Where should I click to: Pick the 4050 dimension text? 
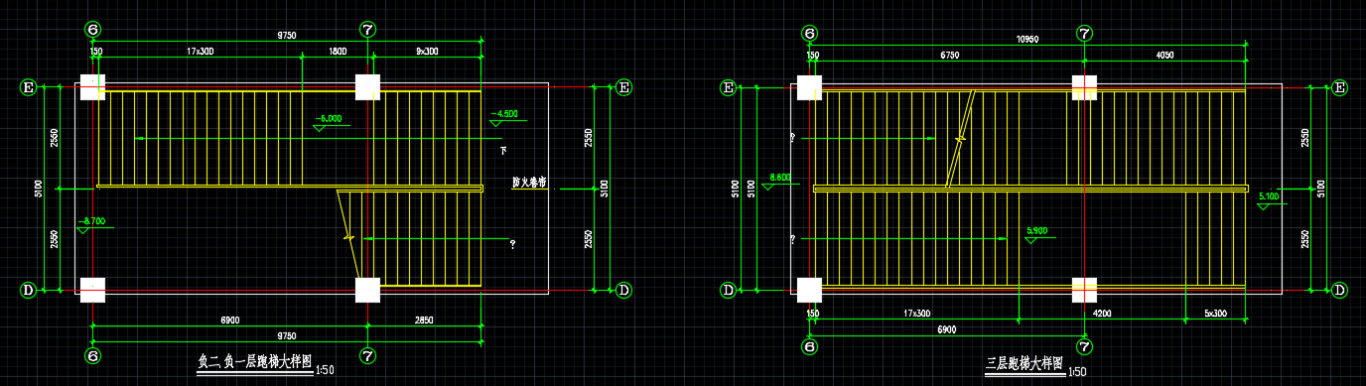click(1164, 56)
